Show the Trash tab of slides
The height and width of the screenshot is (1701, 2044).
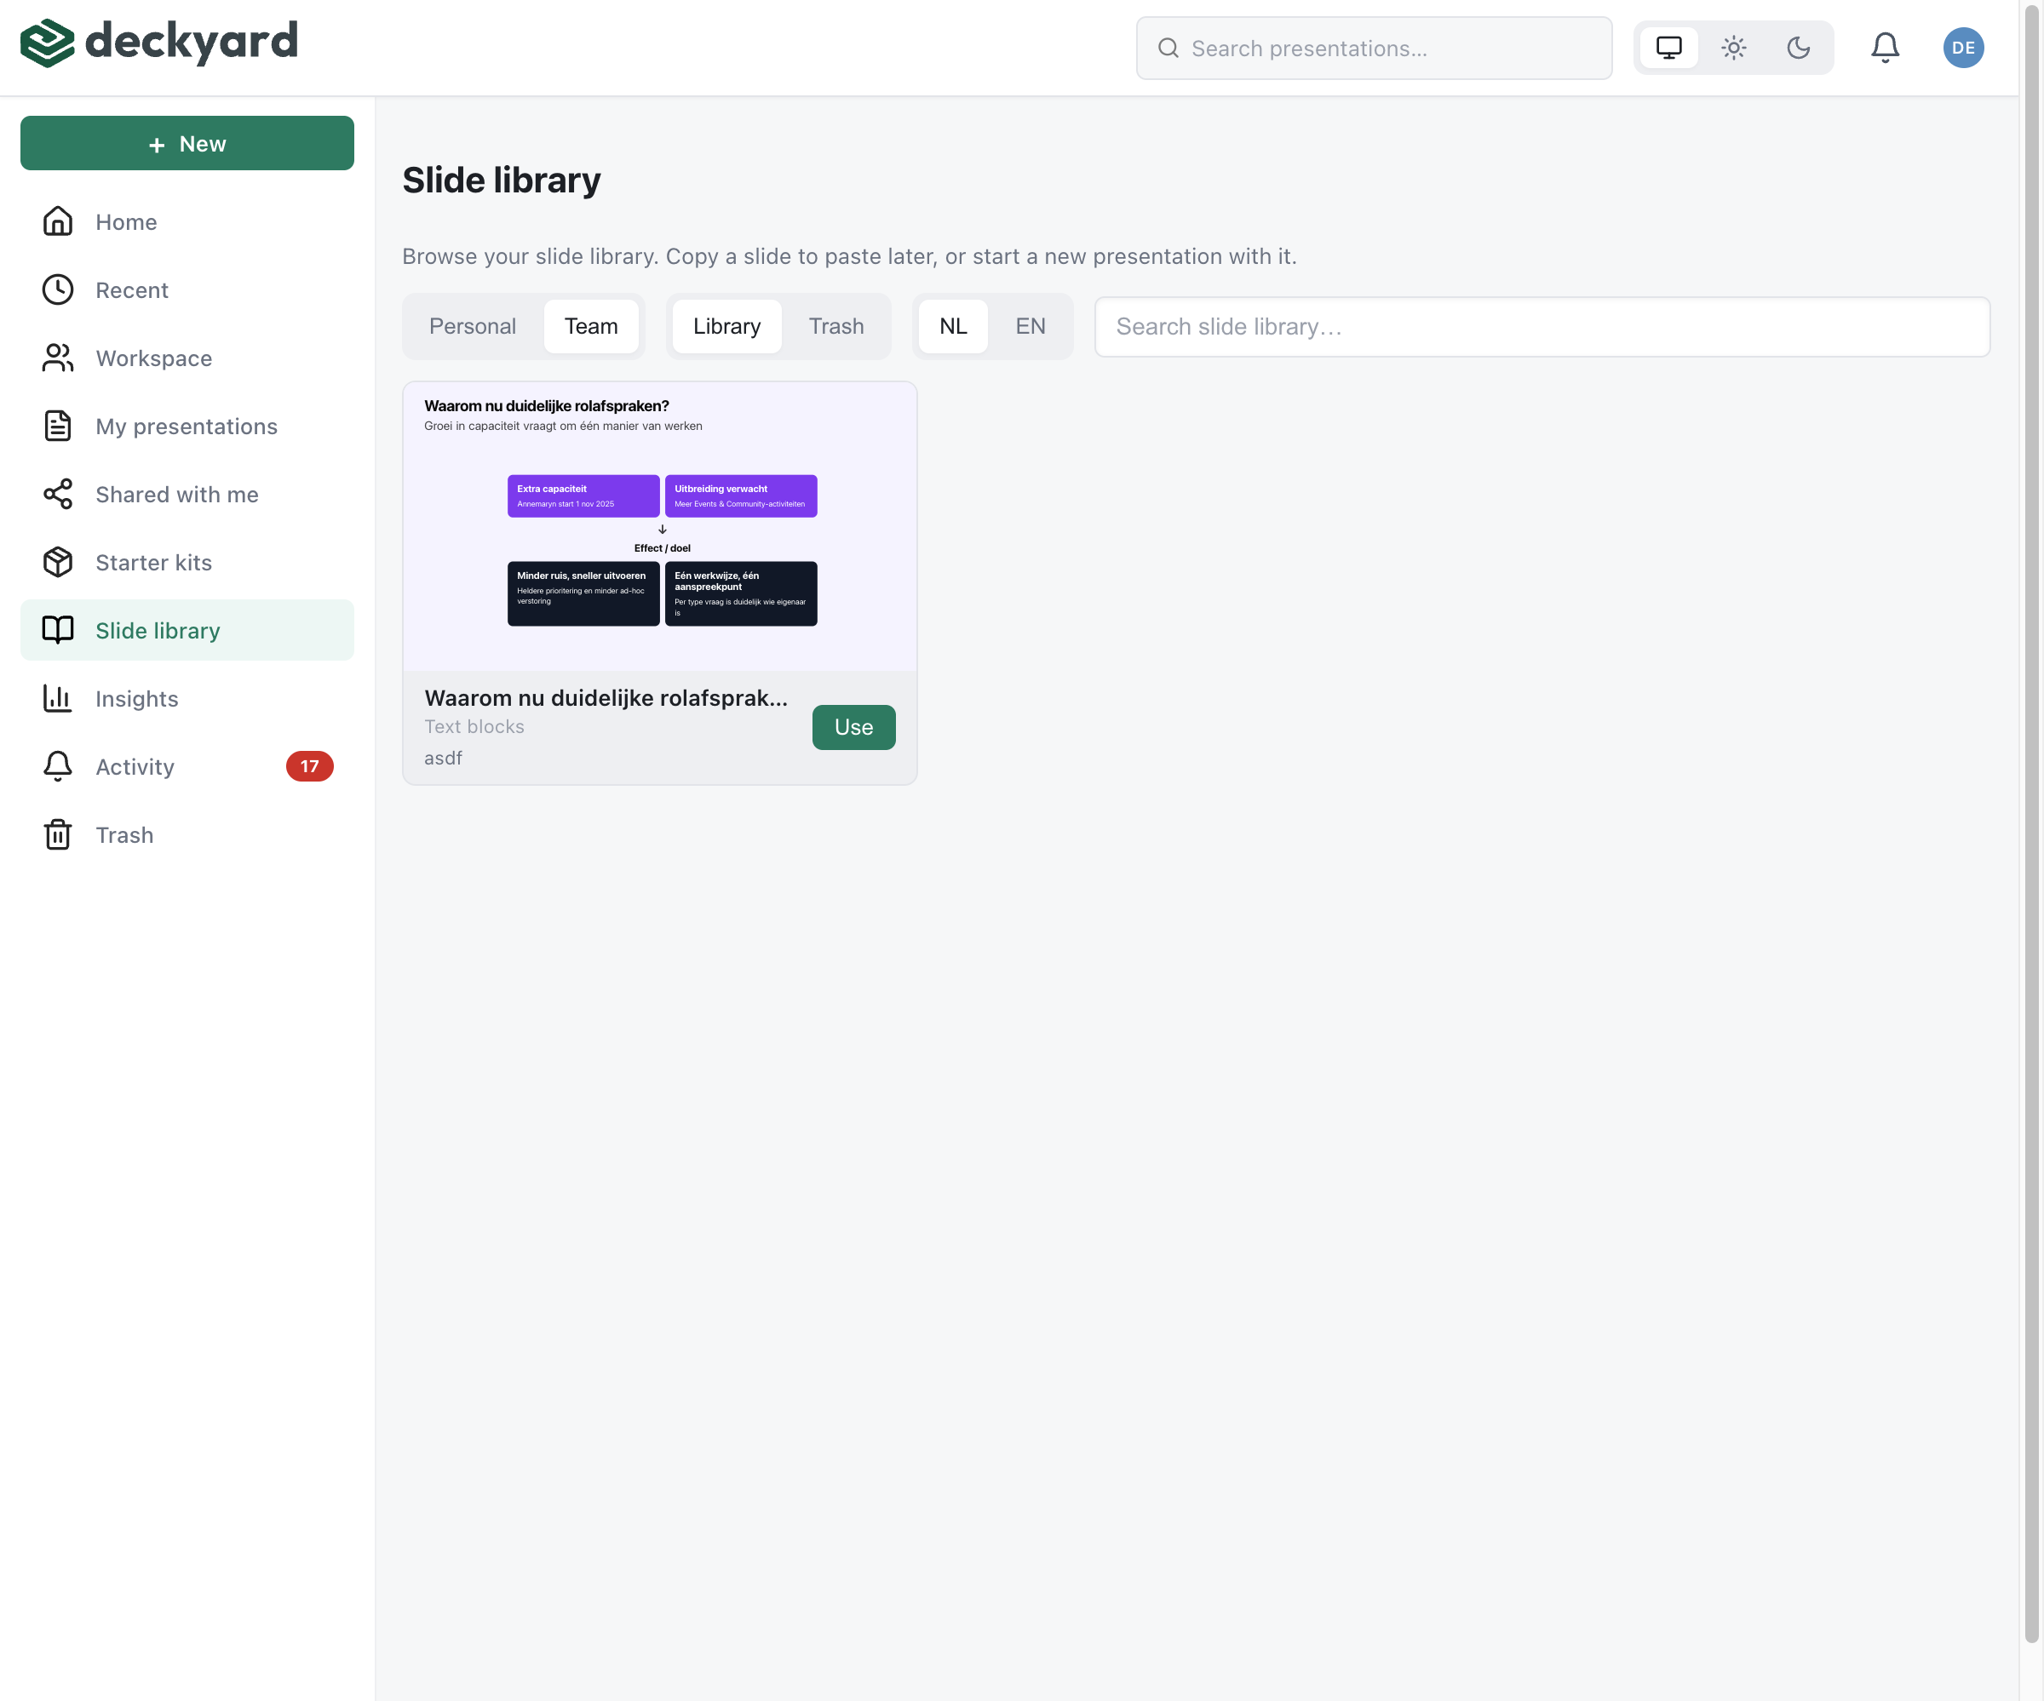tap(836, 327)
